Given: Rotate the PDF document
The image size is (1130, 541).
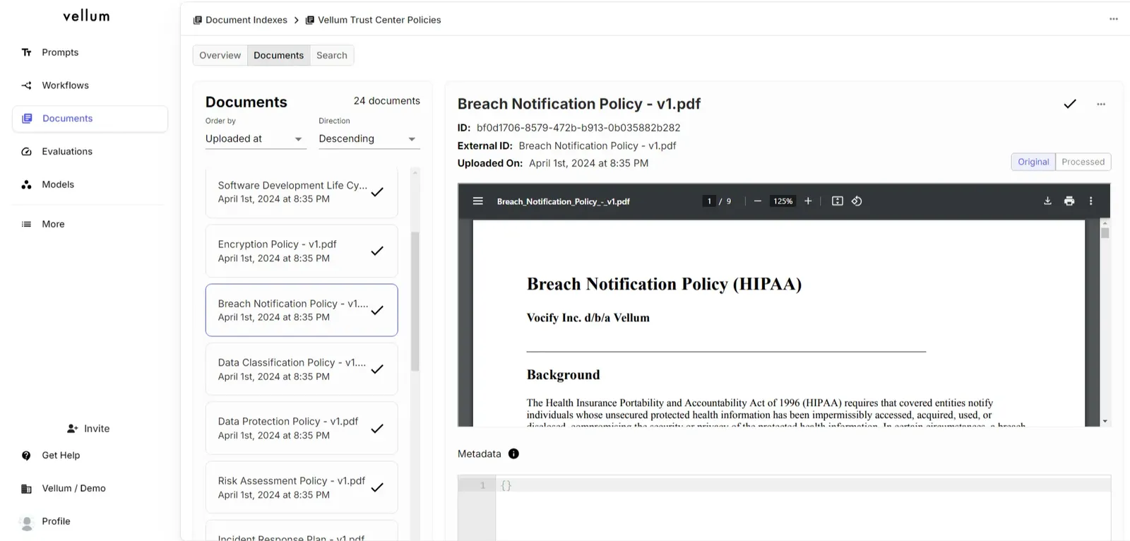Looking at the screenshot, I should [857, 201].
